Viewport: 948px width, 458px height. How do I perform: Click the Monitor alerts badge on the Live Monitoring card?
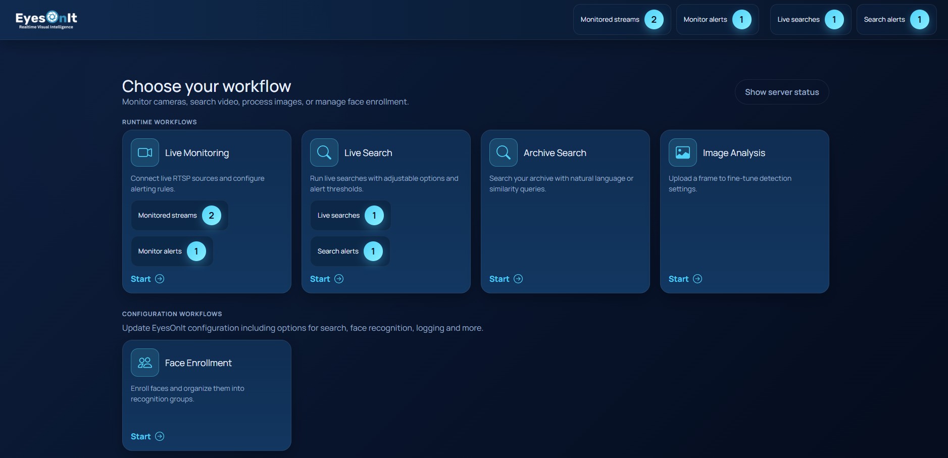(171, 251)
